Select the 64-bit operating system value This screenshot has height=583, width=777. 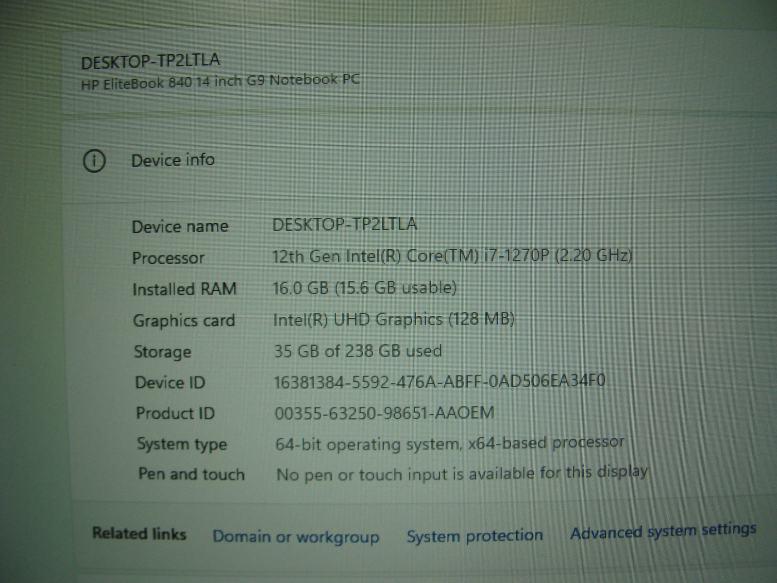tap(450, 443)
